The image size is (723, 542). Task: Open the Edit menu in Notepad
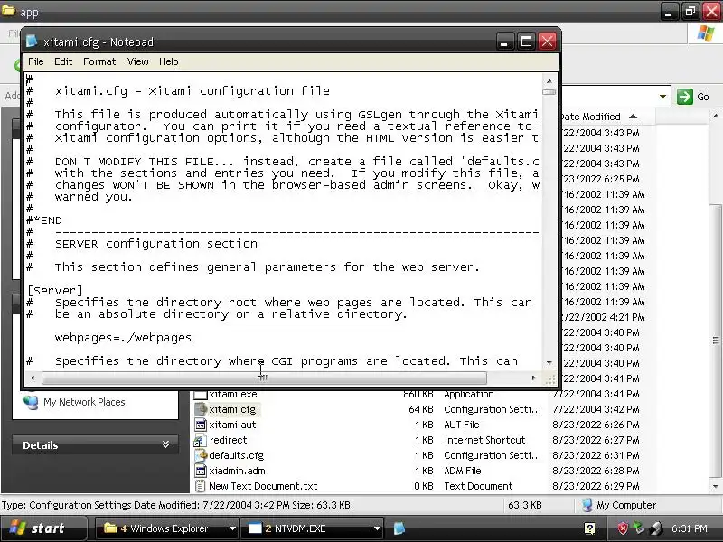click(x=63, y=61)
